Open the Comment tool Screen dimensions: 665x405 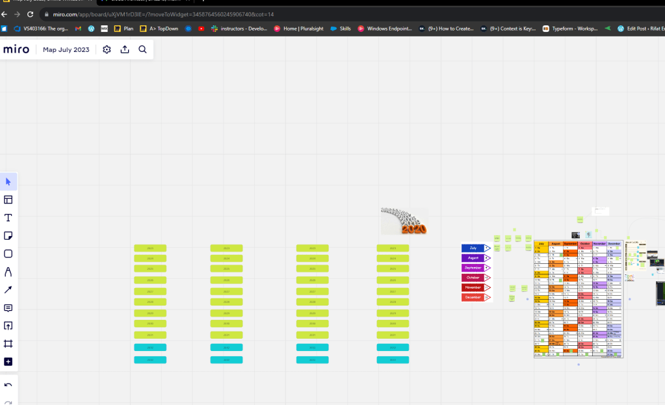pyautogui.click(x=8, y=308)
